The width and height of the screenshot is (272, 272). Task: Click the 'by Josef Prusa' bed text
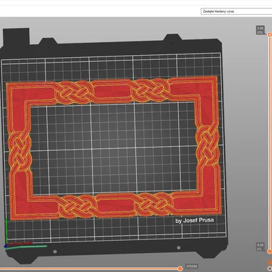(194, 220)
